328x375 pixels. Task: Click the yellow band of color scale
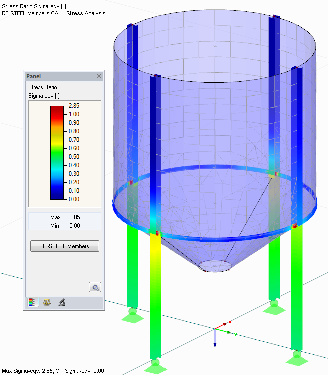(x=57, y=142)
